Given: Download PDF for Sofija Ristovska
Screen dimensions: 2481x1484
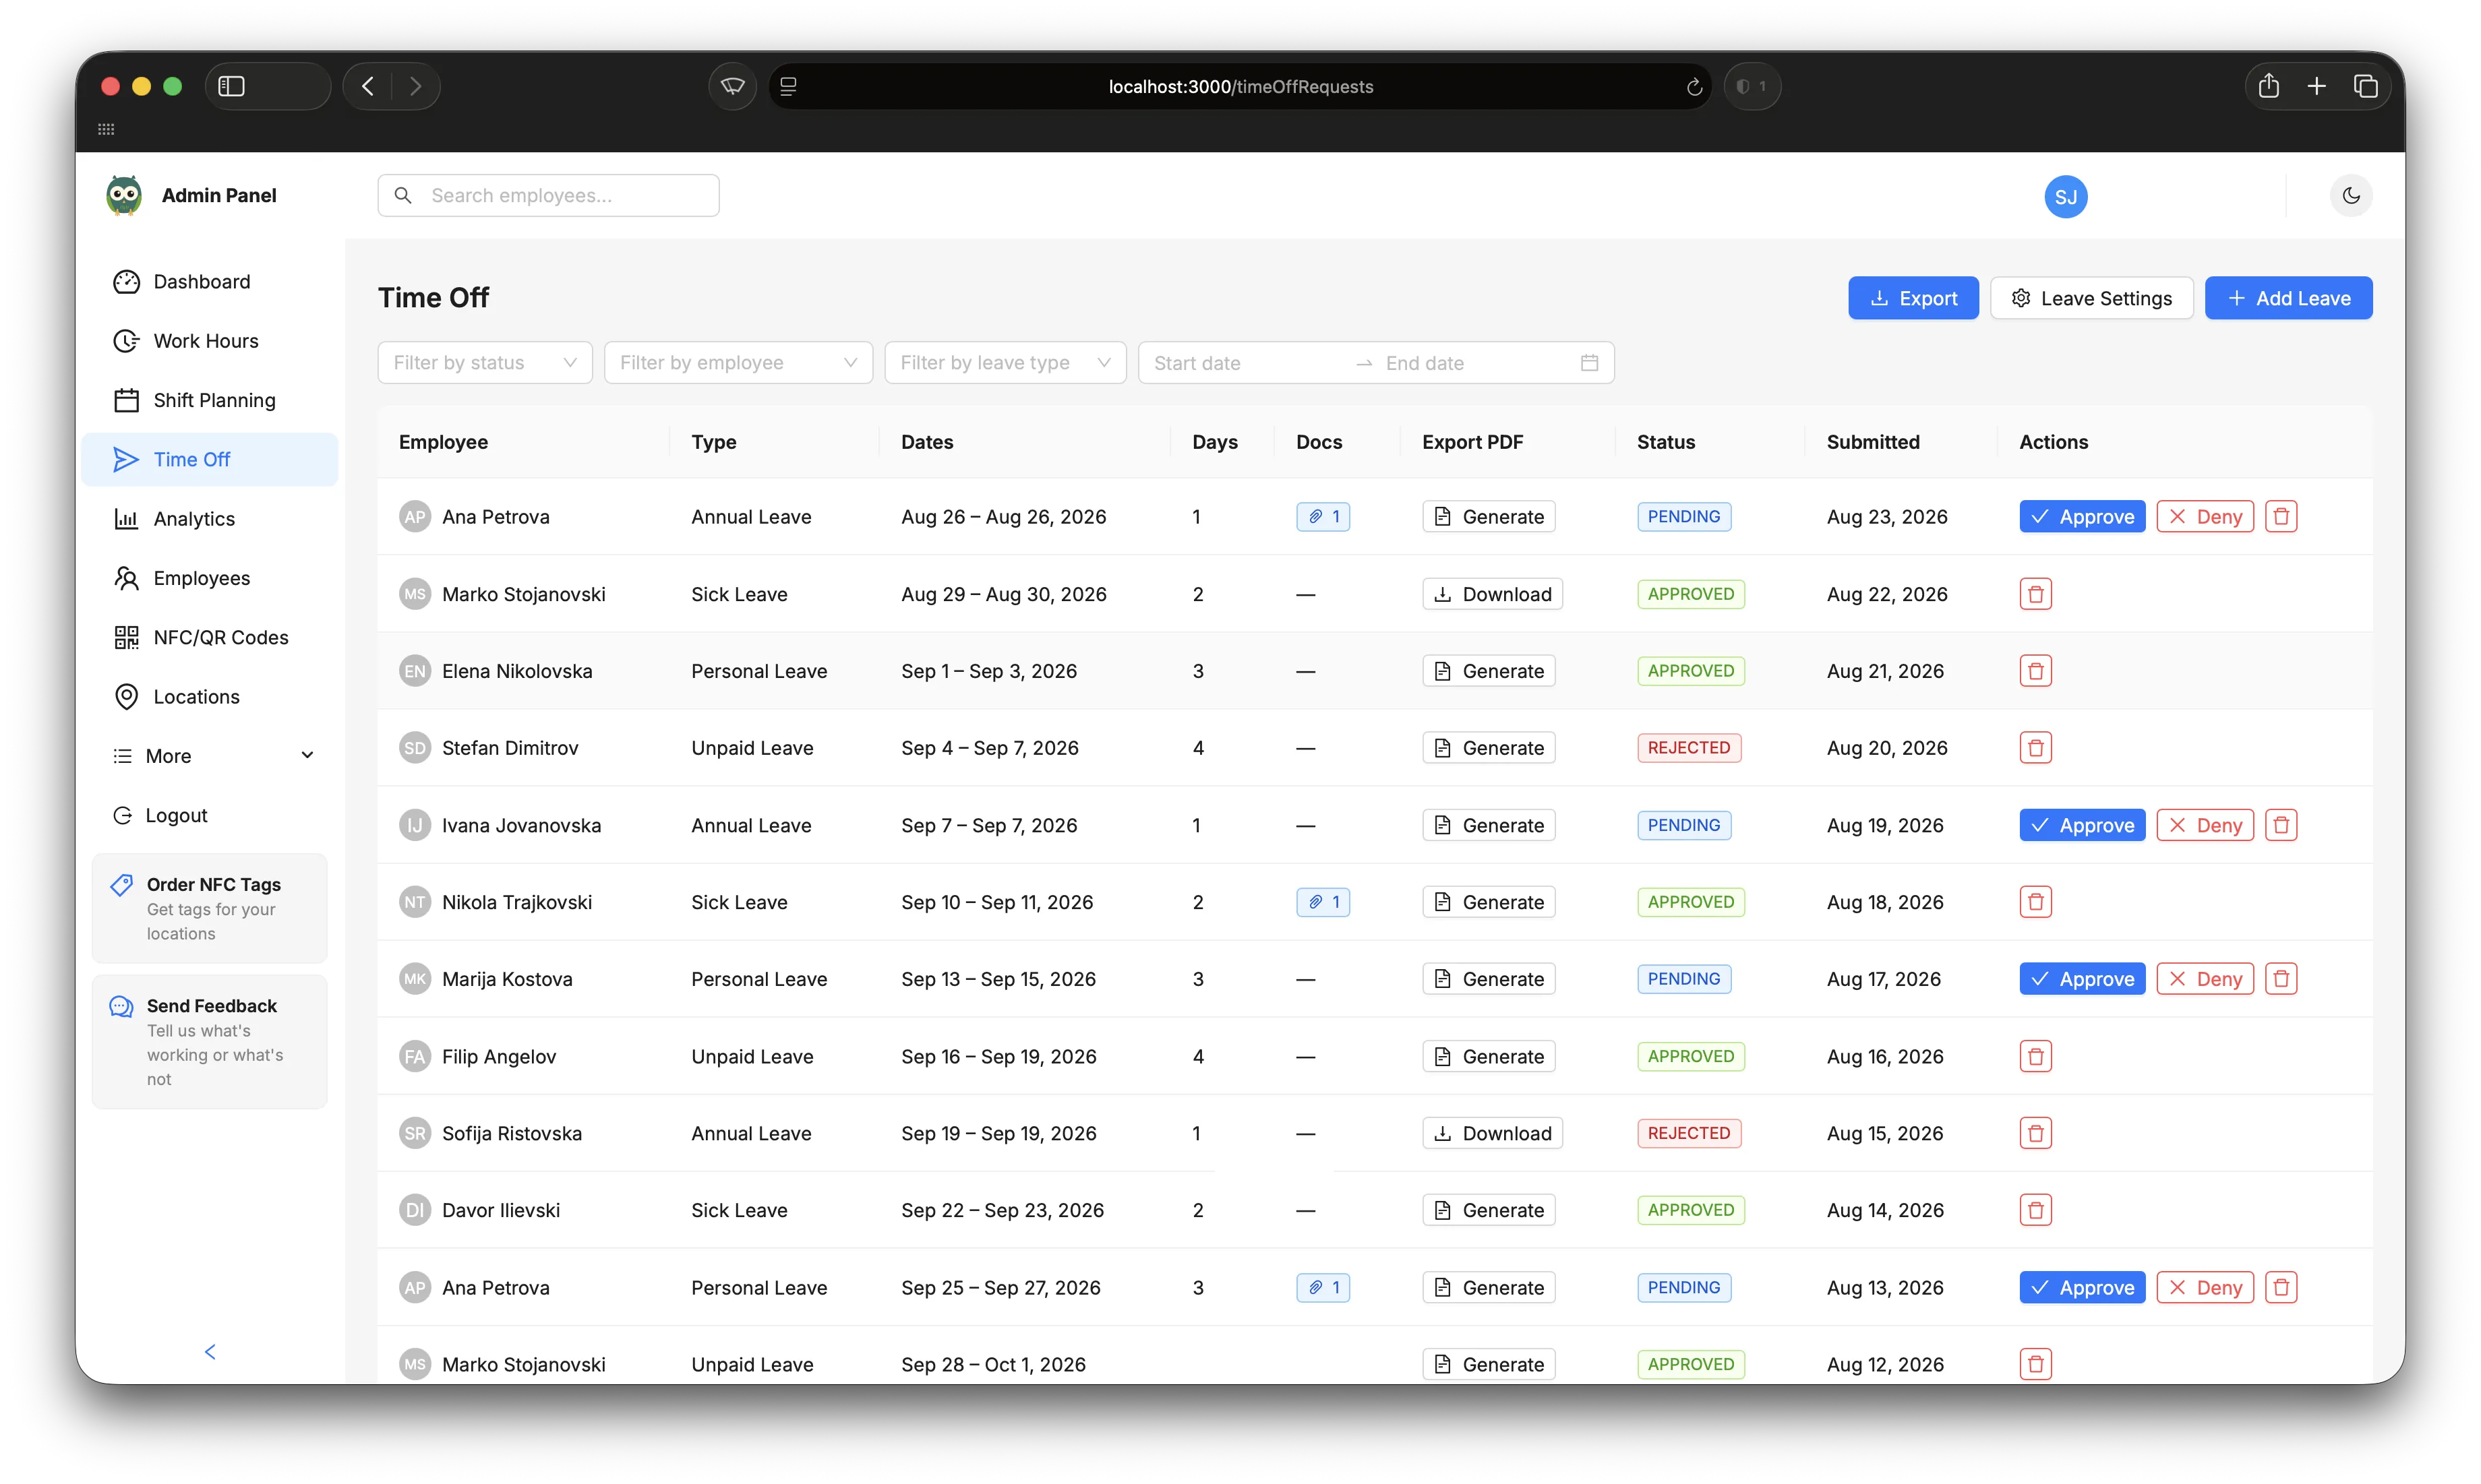Looking at the screenshot, I should click(1491, 1133).
